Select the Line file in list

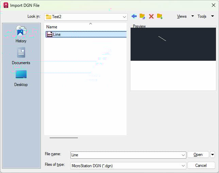(x=86, y=34)
